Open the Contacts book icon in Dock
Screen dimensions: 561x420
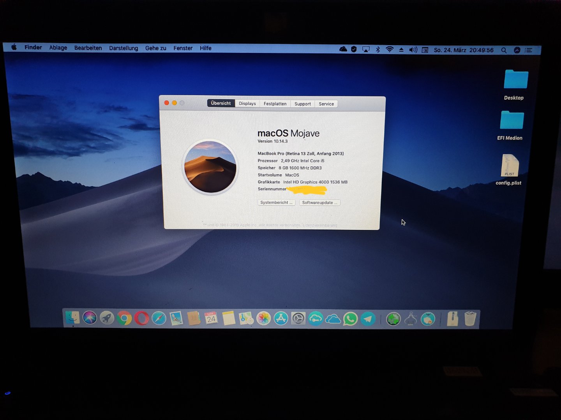pyautogui.click(x=194, y=318)
